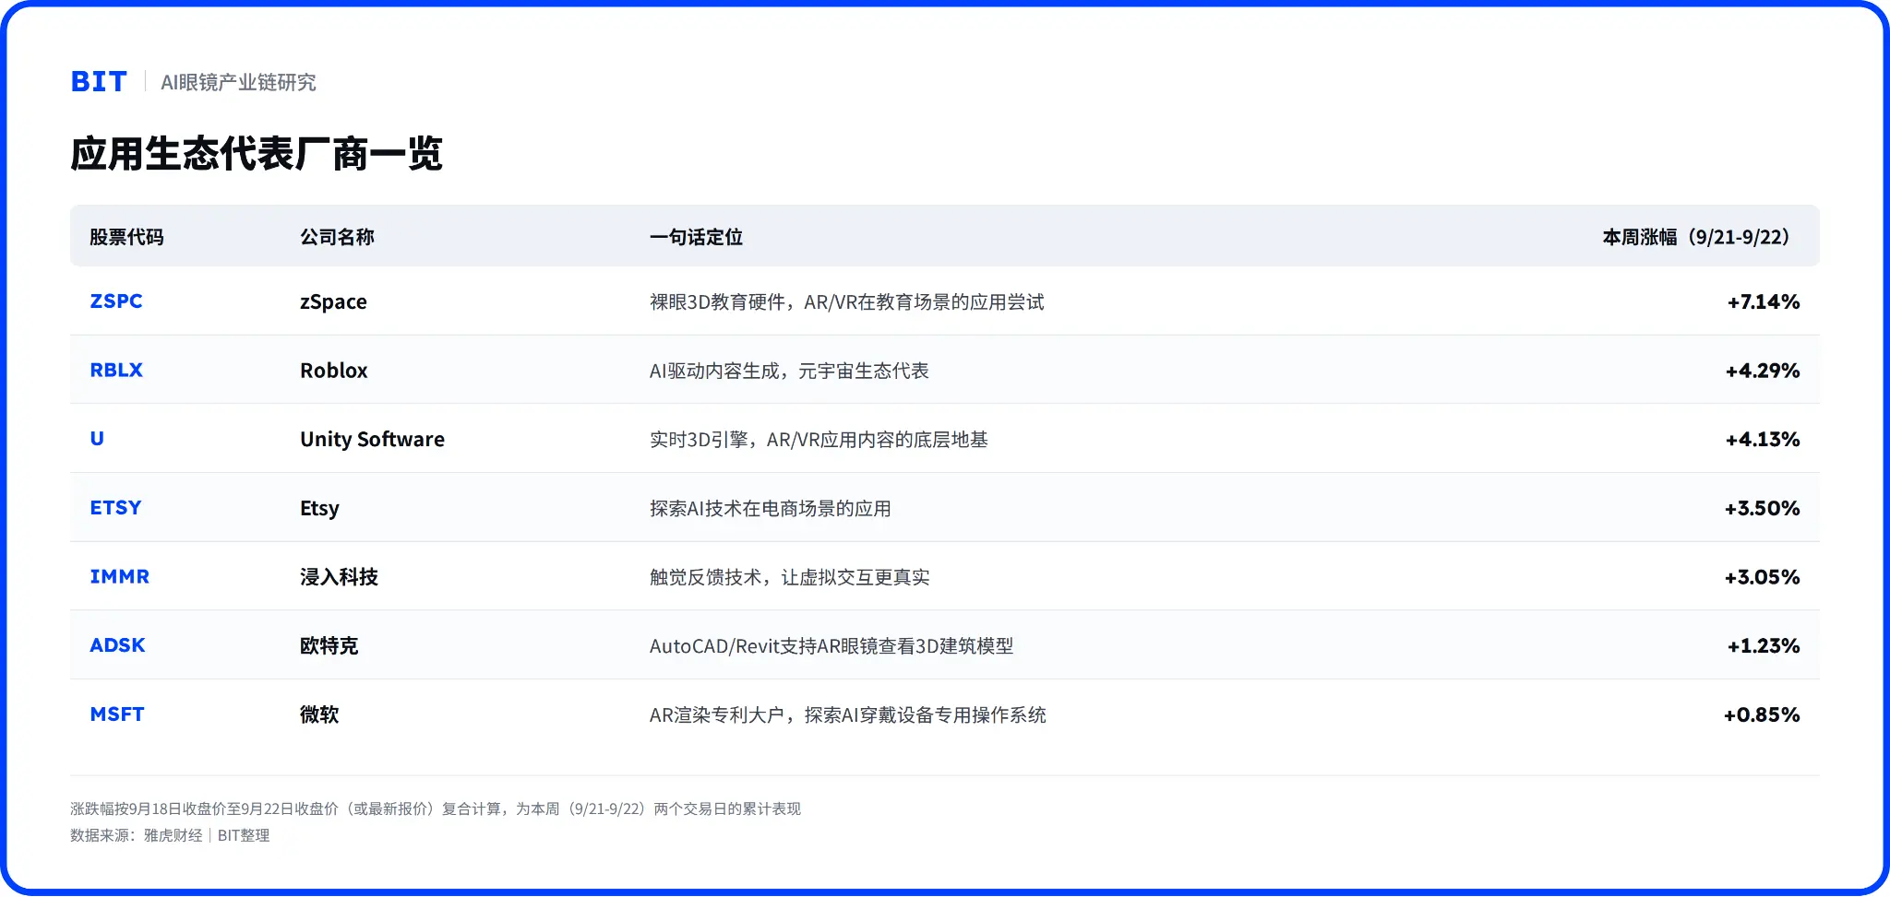This screenshot has height=897, width=1890.
Task: Click the +7.14% gain value
Action: click(1764, 302)
